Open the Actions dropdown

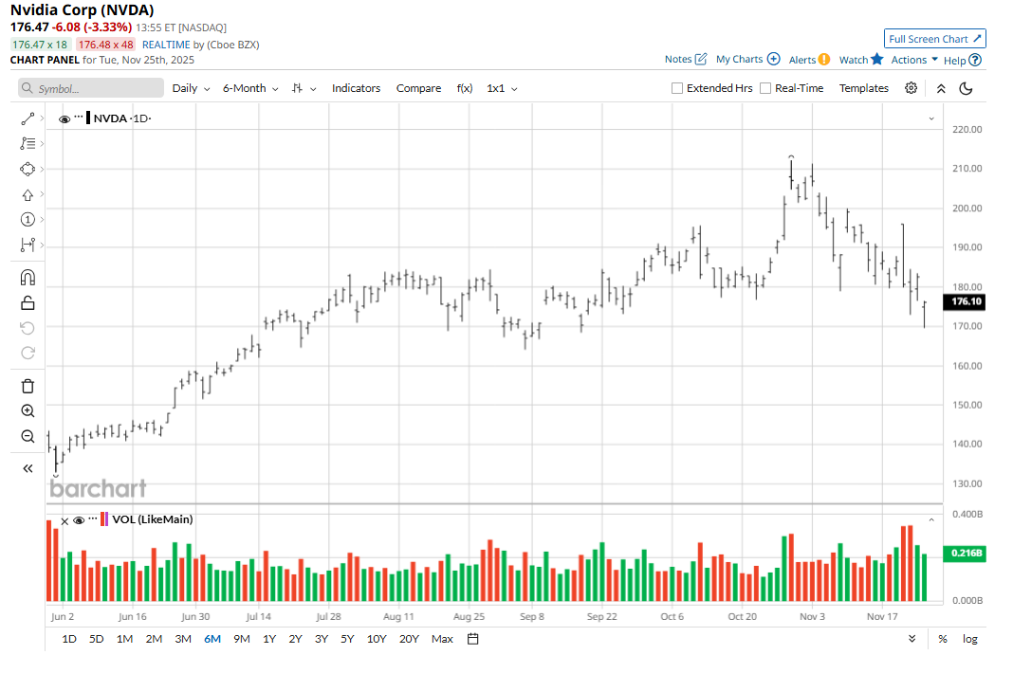914,60
